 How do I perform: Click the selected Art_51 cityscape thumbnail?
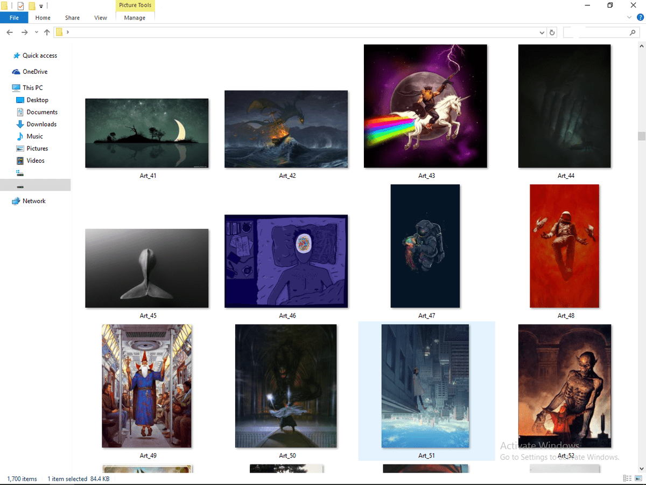pos(425,386)
